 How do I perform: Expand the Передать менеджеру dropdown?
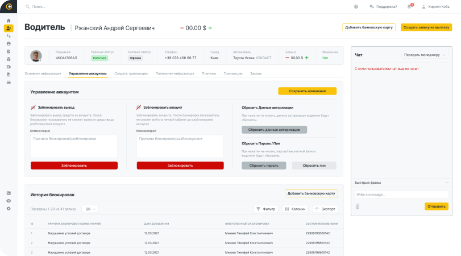425,55
